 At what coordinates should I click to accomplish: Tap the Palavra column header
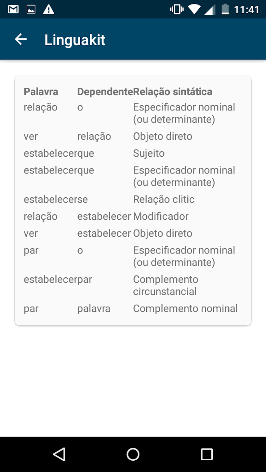pyautogui.click(x=41, y=91)
